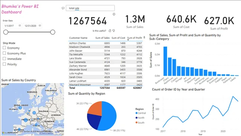Select the Lamar Lockhart table row
This screenshot has height=136, width=241.
(x=105, y=81)
